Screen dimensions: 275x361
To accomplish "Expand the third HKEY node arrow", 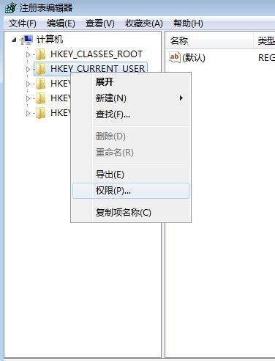I will 28,84.
